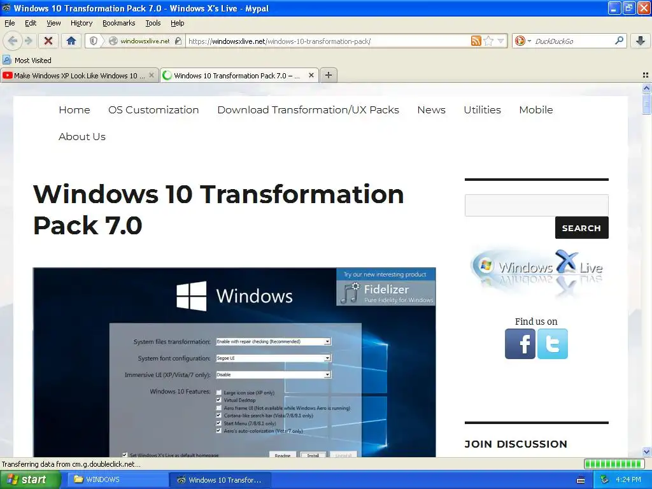Open the Windows XP start button

coord(30,480)
